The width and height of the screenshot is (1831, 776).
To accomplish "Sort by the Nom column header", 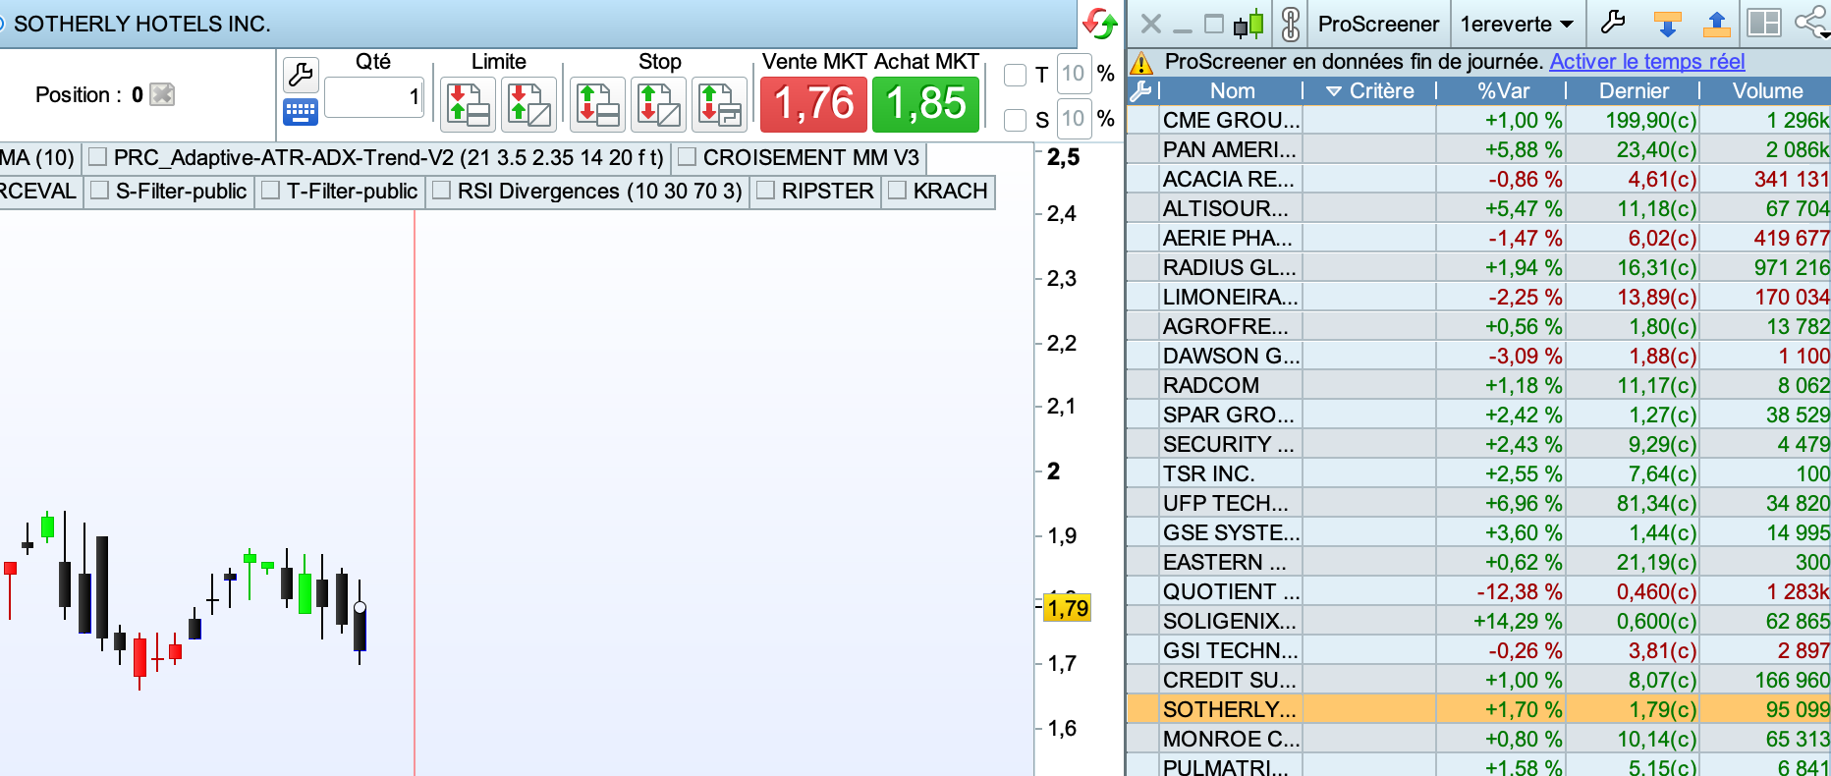I will (x=1232, y=91).
